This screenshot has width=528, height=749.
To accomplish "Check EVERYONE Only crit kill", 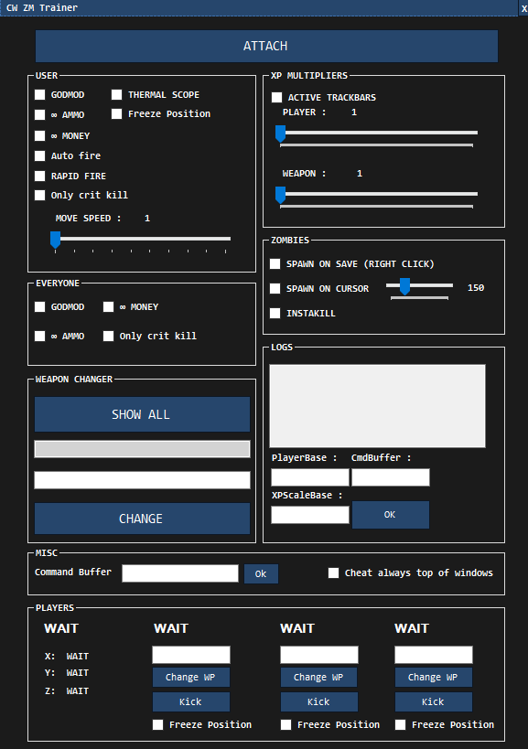I will [109, 337].
